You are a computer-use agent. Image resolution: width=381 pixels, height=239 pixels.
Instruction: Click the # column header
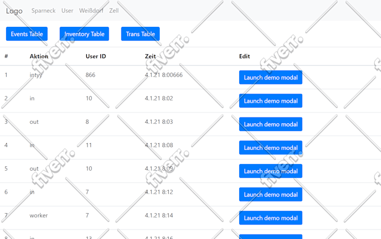coord(6,57)
